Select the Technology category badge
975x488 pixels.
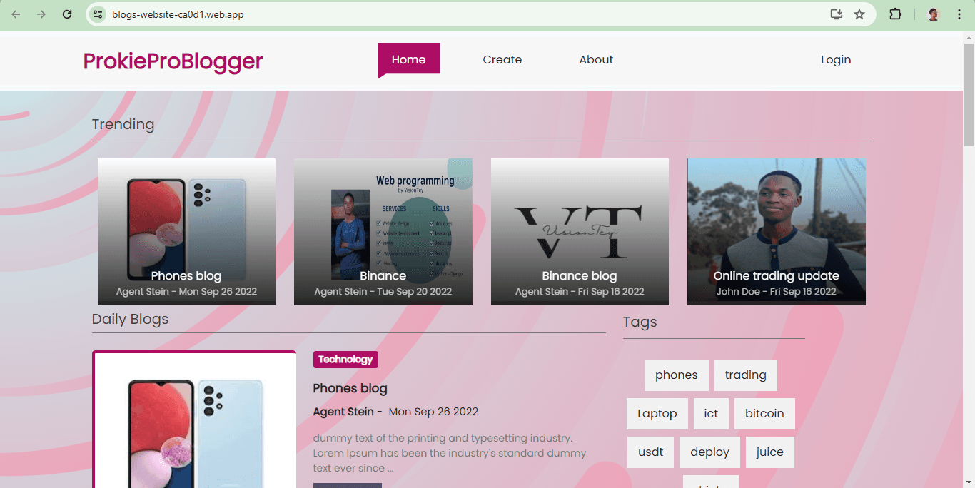coord(345,360)
